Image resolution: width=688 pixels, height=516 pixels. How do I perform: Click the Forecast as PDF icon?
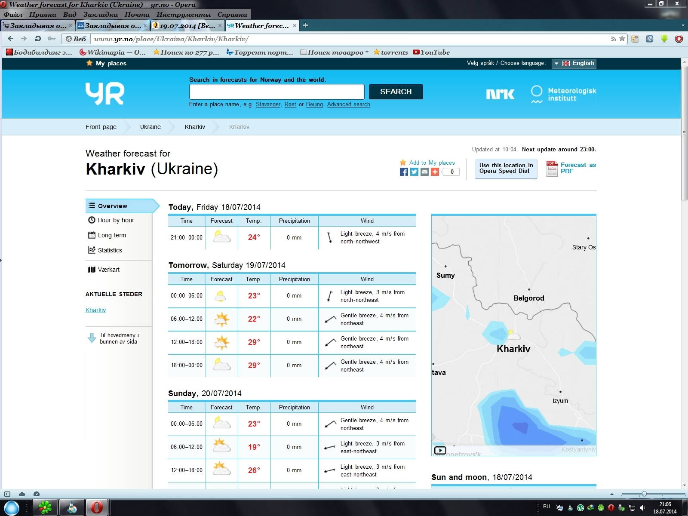[x=552, y=169]
